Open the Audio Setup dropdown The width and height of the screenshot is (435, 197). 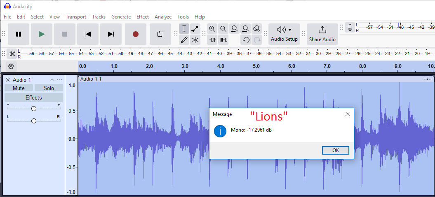point(285,34)
